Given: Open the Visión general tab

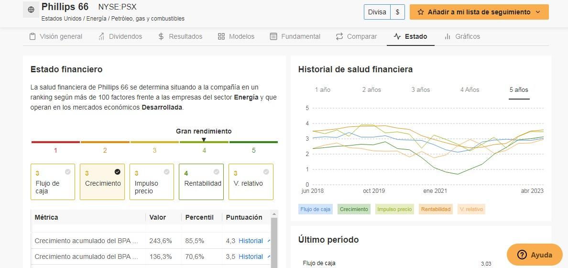Looking at the screenshot, I should (x=56, y=36).
